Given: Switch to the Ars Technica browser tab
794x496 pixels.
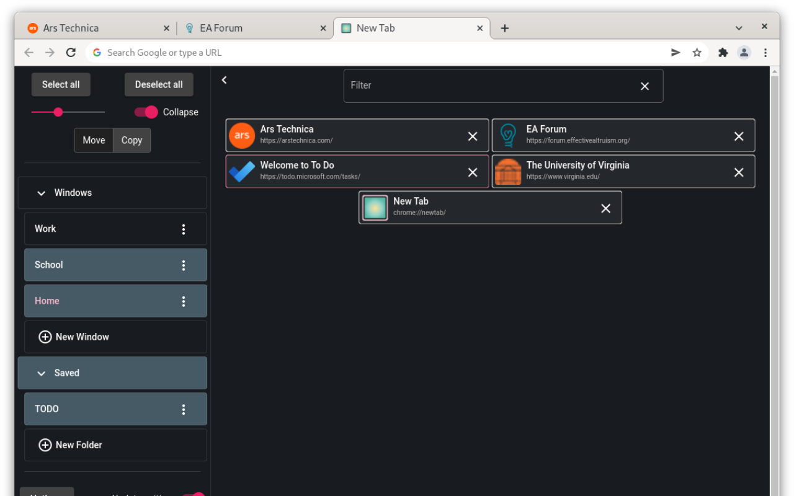Looking at the screenshot, I should 99,28.
